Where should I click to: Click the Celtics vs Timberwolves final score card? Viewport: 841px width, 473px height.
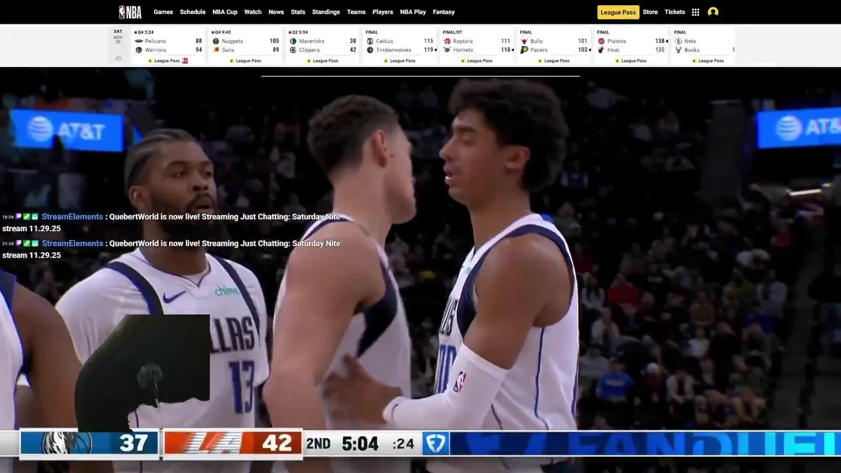(x=399, y=45)
